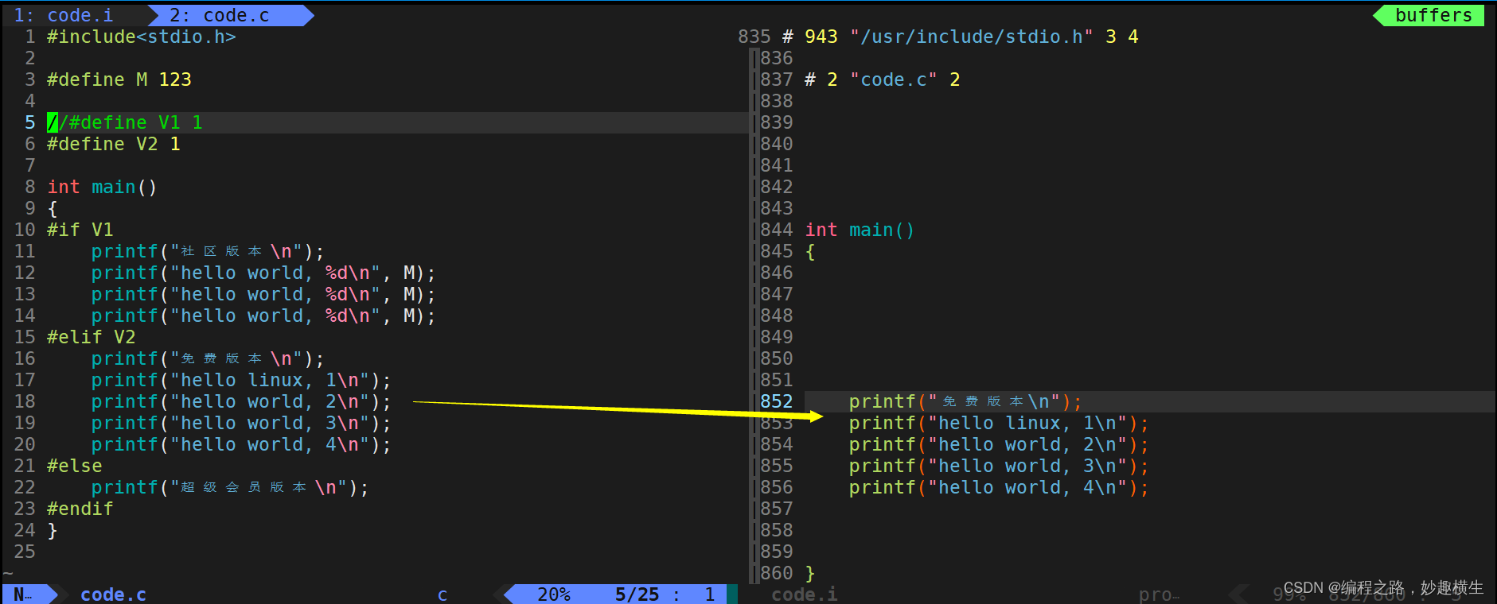
Task: Click int main() in code.c pane
Action: [102, 187]
